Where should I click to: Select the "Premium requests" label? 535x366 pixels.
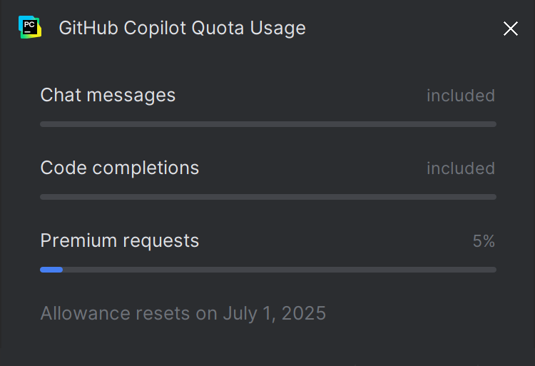[120, 240]
